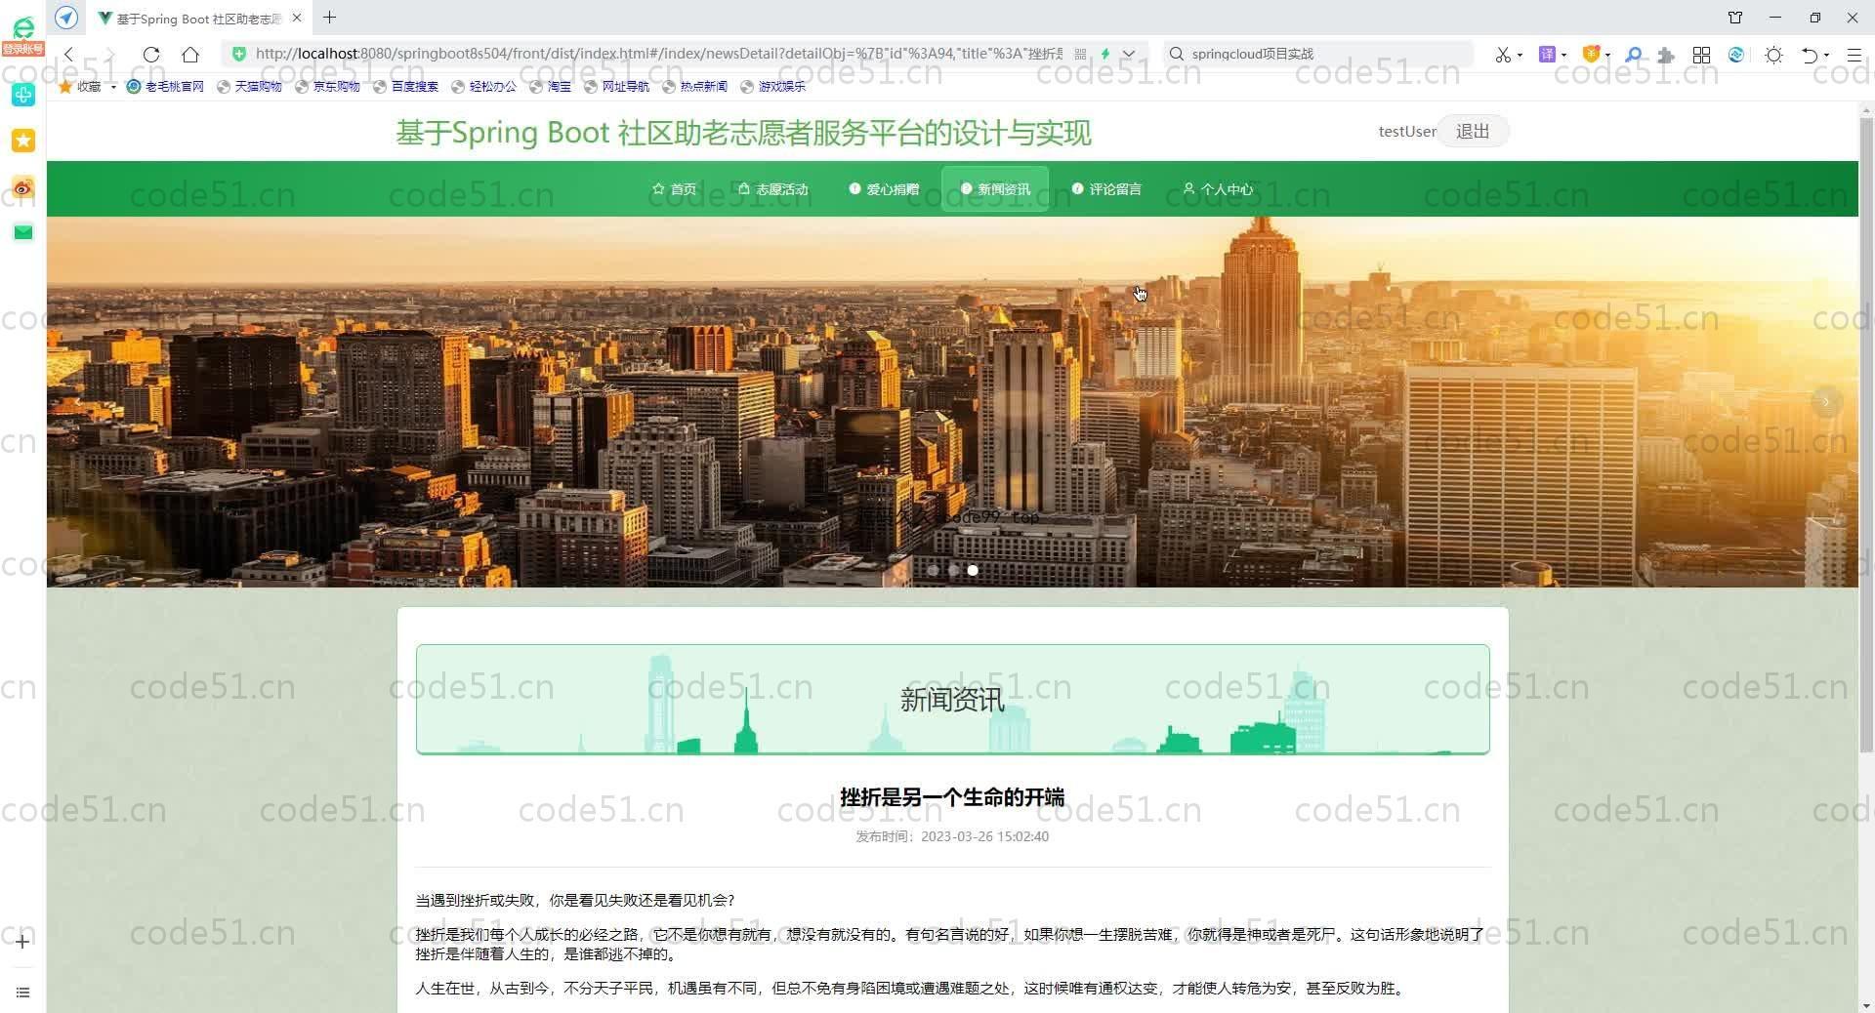
Task: Open the browser home page icon
Action: tap(190, 55)
